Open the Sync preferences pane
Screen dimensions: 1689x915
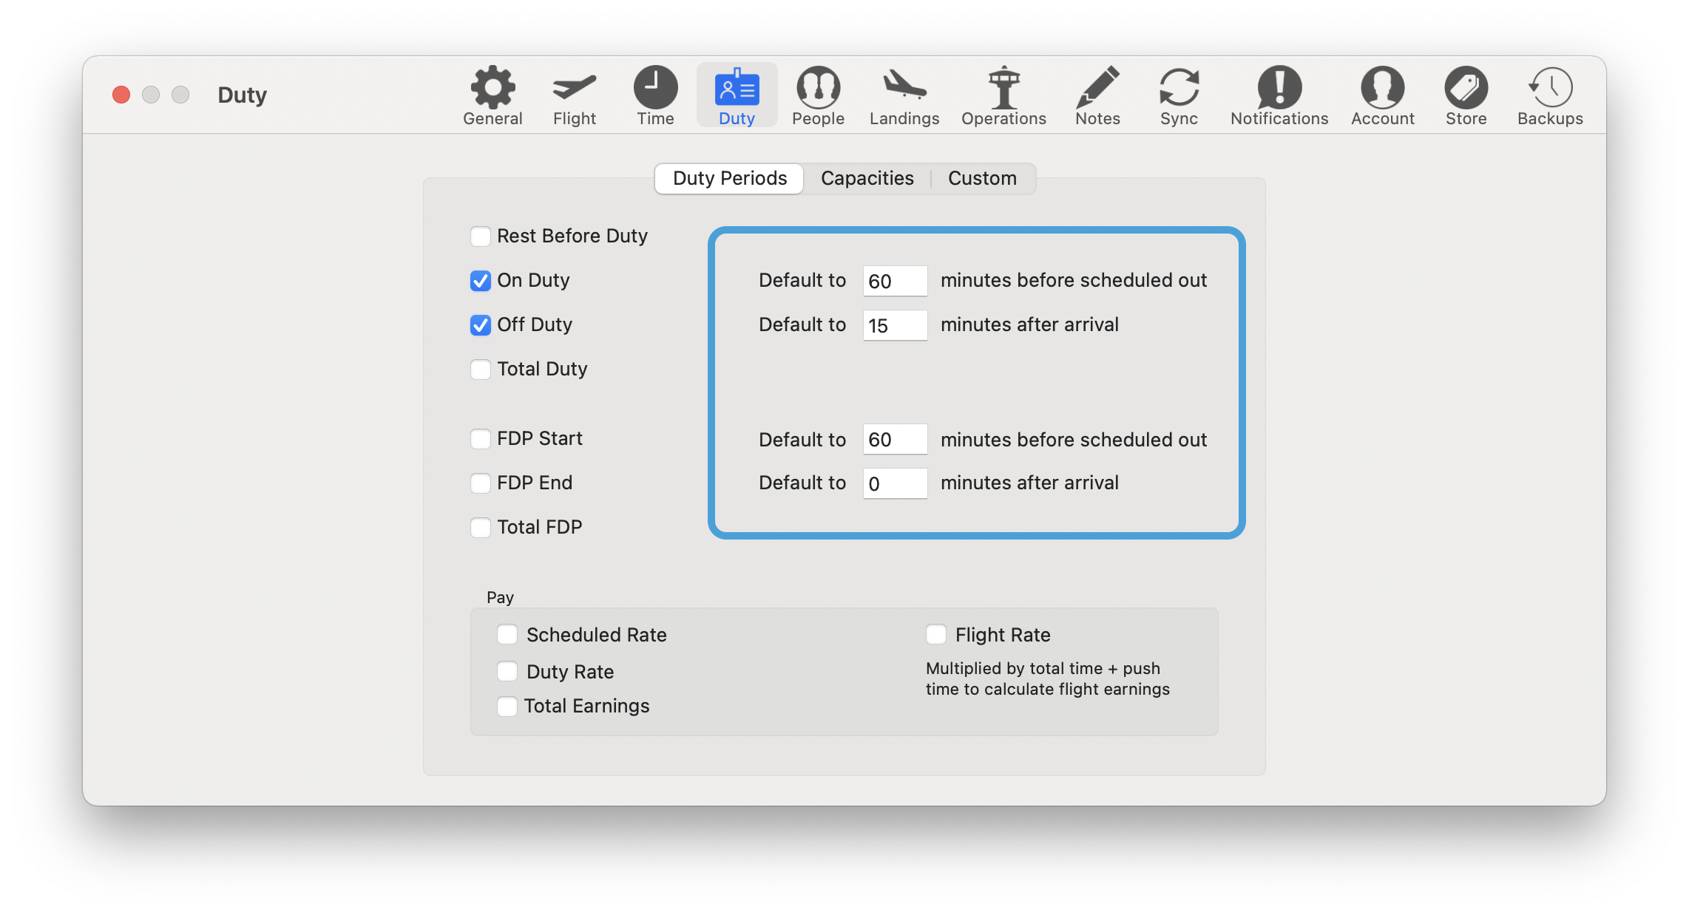(x=1179, y=96)
